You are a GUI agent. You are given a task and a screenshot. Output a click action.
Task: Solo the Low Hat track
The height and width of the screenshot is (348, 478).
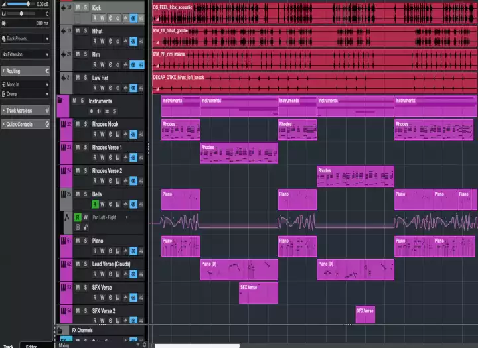84,78
